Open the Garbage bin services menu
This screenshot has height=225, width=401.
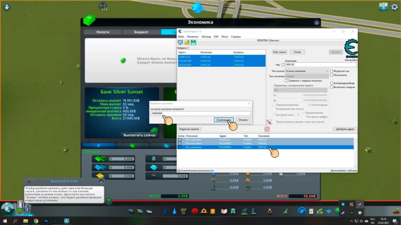coord(183,211)
